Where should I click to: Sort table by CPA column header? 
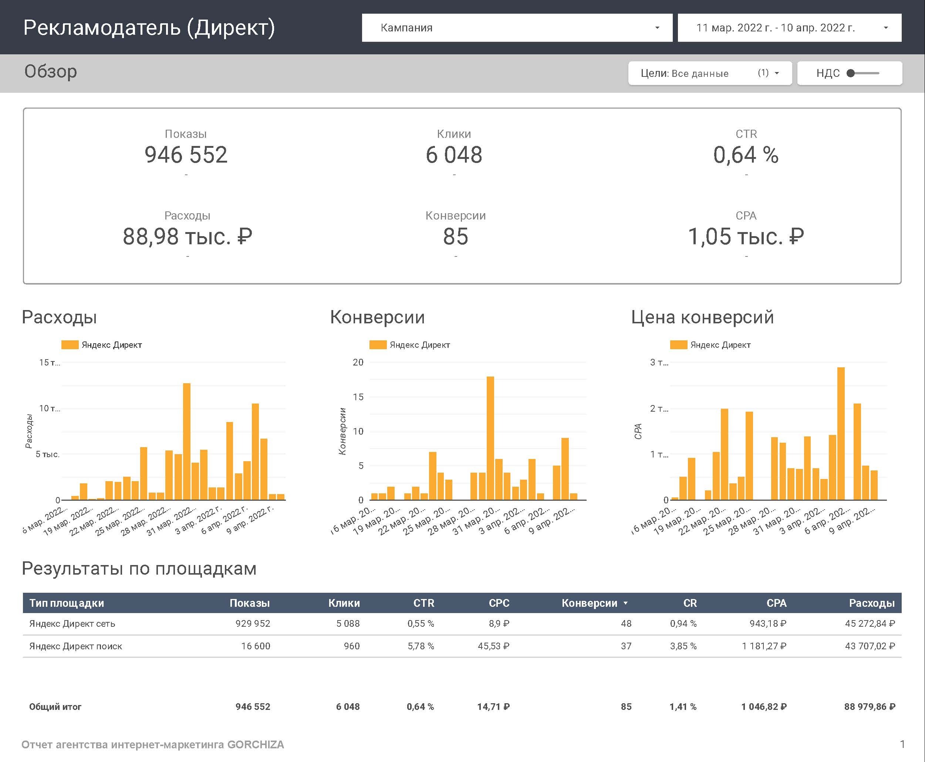776,603
